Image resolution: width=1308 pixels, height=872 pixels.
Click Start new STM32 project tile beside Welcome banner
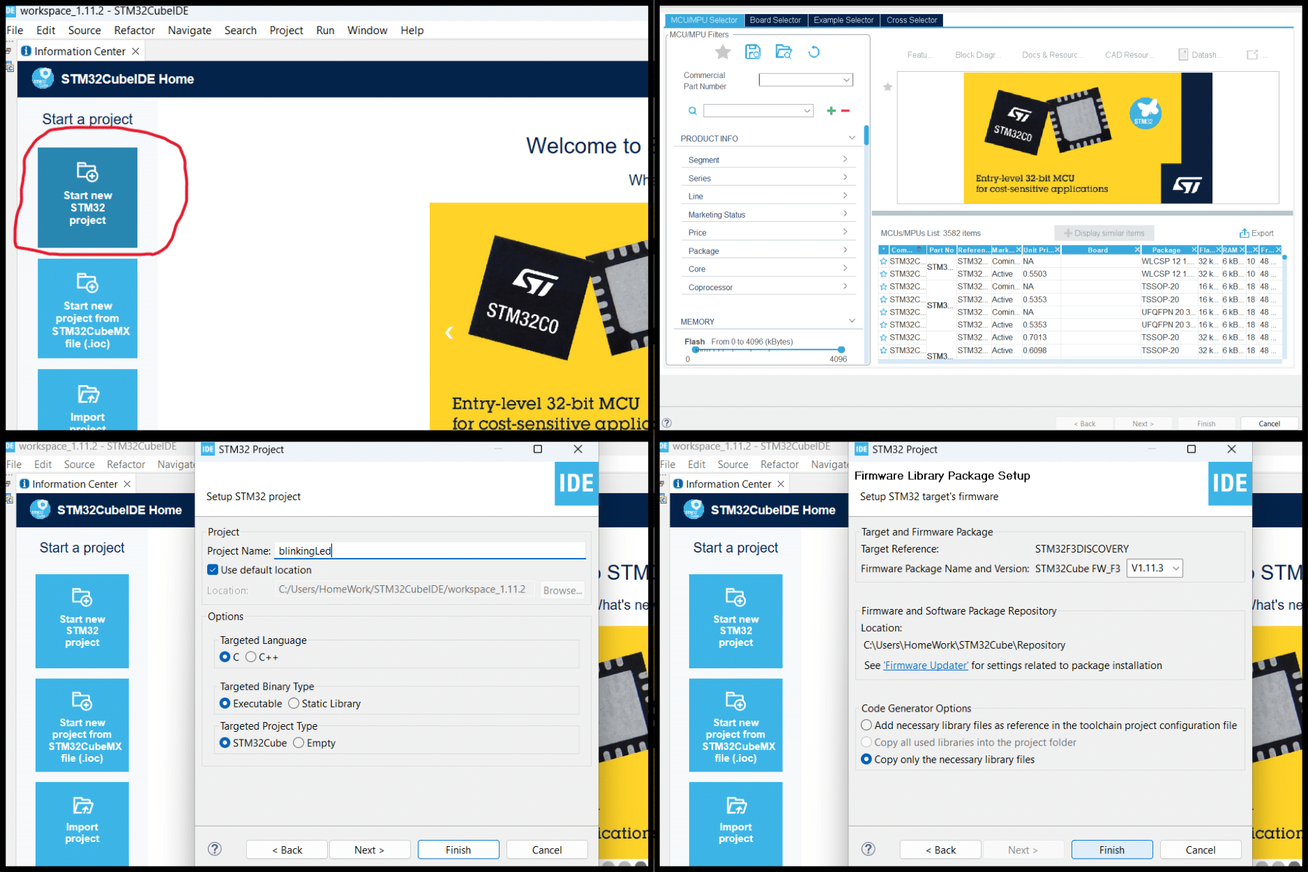coord(87,197)
